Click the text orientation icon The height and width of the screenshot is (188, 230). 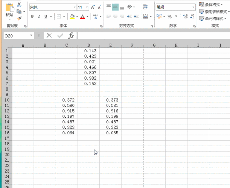(129, 7)
